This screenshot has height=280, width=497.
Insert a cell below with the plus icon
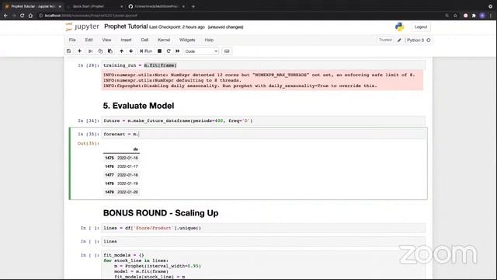[x=79, y=51]
